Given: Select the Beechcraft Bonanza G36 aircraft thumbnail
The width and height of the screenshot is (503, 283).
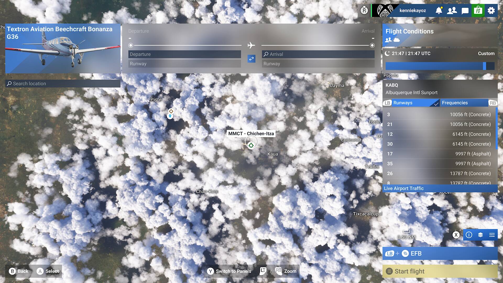Looking at the screenshot, I should click(63, 48).
